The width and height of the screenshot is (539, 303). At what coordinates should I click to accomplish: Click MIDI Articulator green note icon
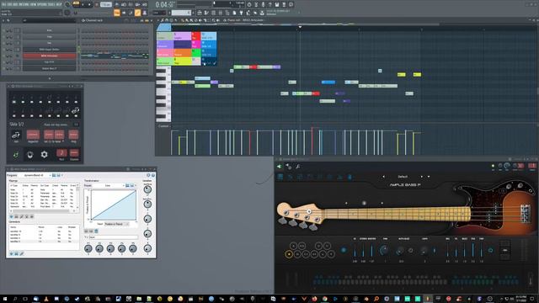pyautogui.click(x=16, y=155)
